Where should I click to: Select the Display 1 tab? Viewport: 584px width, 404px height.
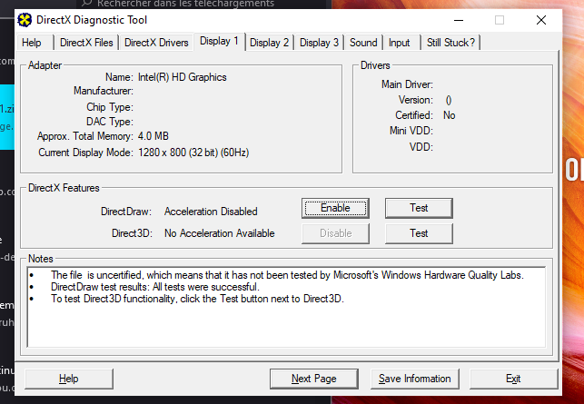point(219,41)
